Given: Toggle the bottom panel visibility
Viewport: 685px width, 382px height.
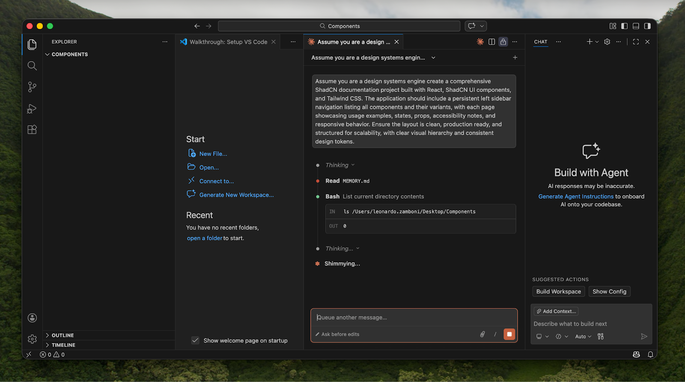Looking at the screenshot, I should click(x=636, y=26).
